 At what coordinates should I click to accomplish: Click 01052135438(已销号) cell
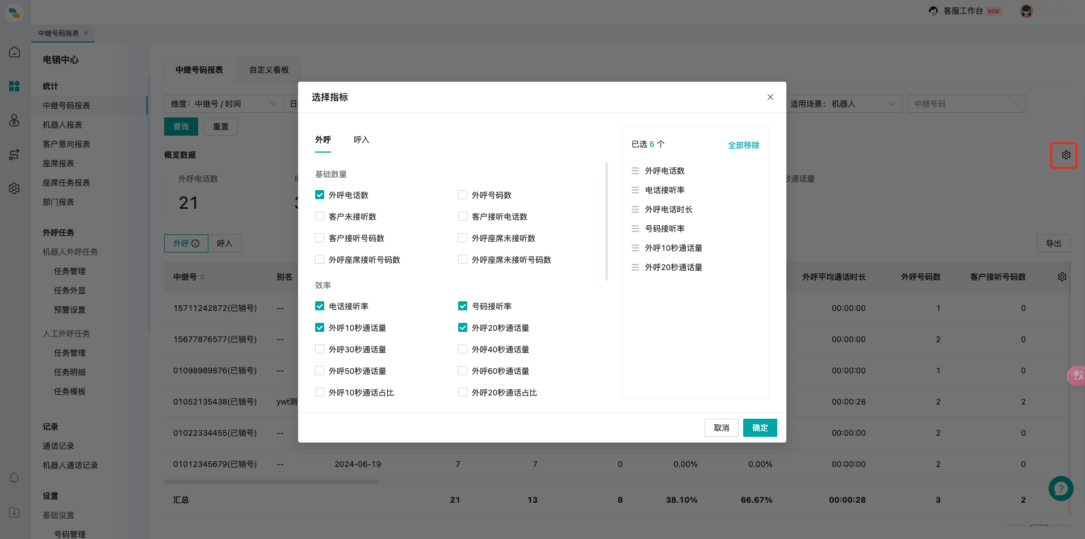pos(215,402)
